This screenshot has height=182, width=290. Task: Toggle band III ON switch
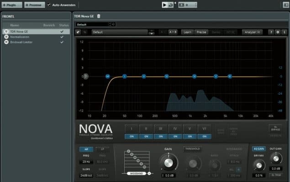coord(161,136)
